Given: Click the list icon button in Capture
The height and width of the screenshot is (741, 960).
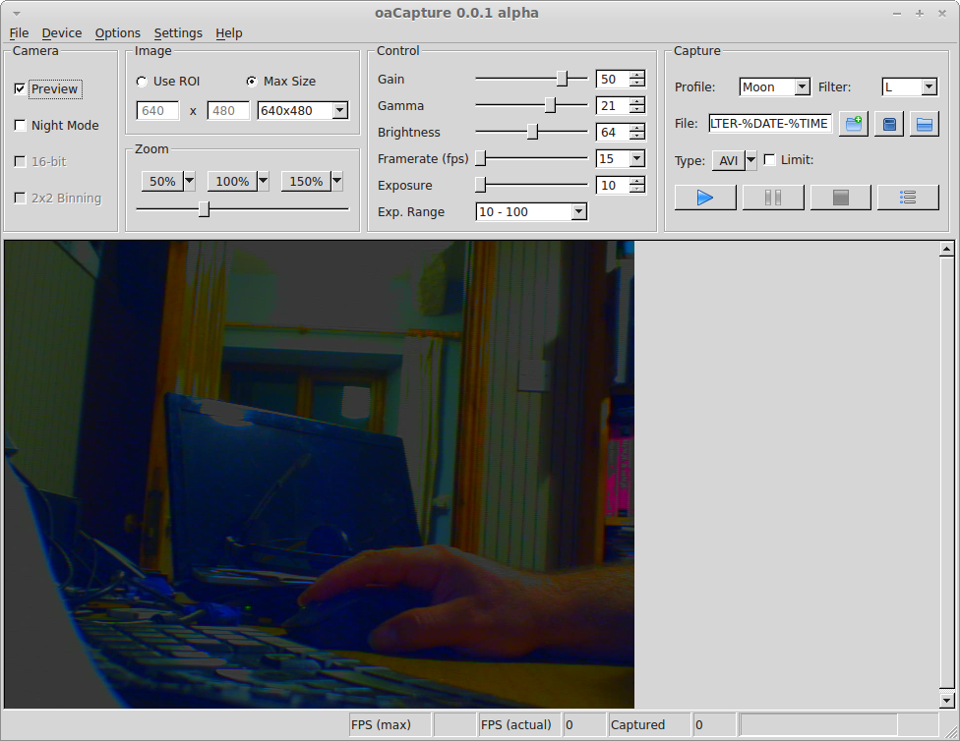Looking at the screenshot, I should 907,198.
